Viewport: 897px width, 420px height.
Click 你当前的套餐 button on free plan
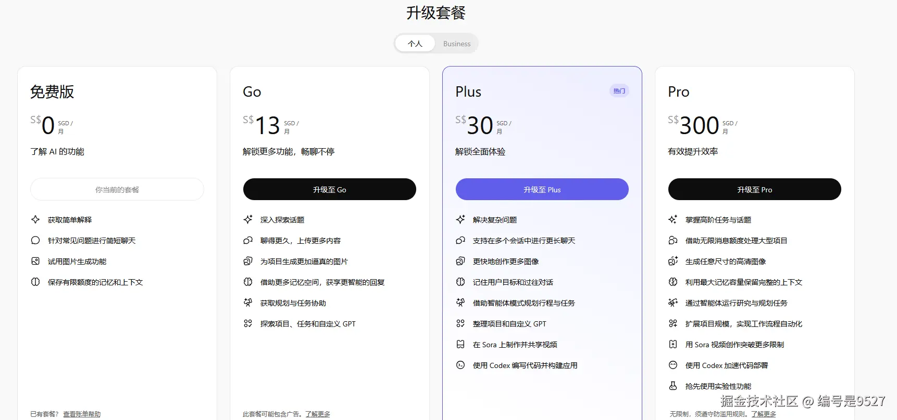[x=117, y=189]
